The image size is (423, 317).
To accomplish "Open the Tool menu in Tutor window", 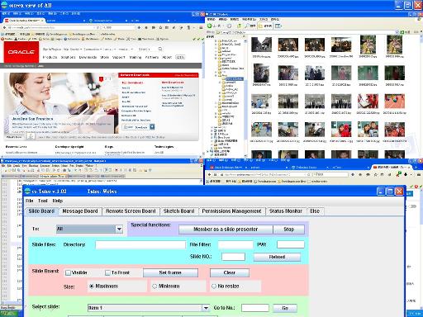I will point(42,201).
